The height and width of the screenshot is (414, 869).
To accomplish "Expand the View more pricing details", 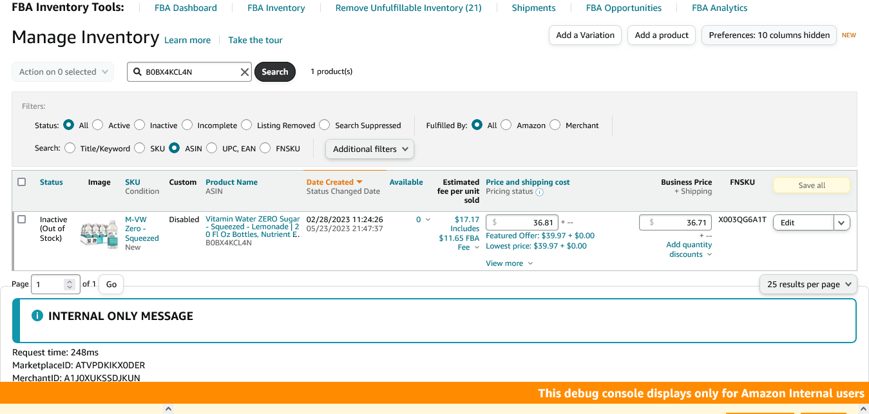I will 509,263.
